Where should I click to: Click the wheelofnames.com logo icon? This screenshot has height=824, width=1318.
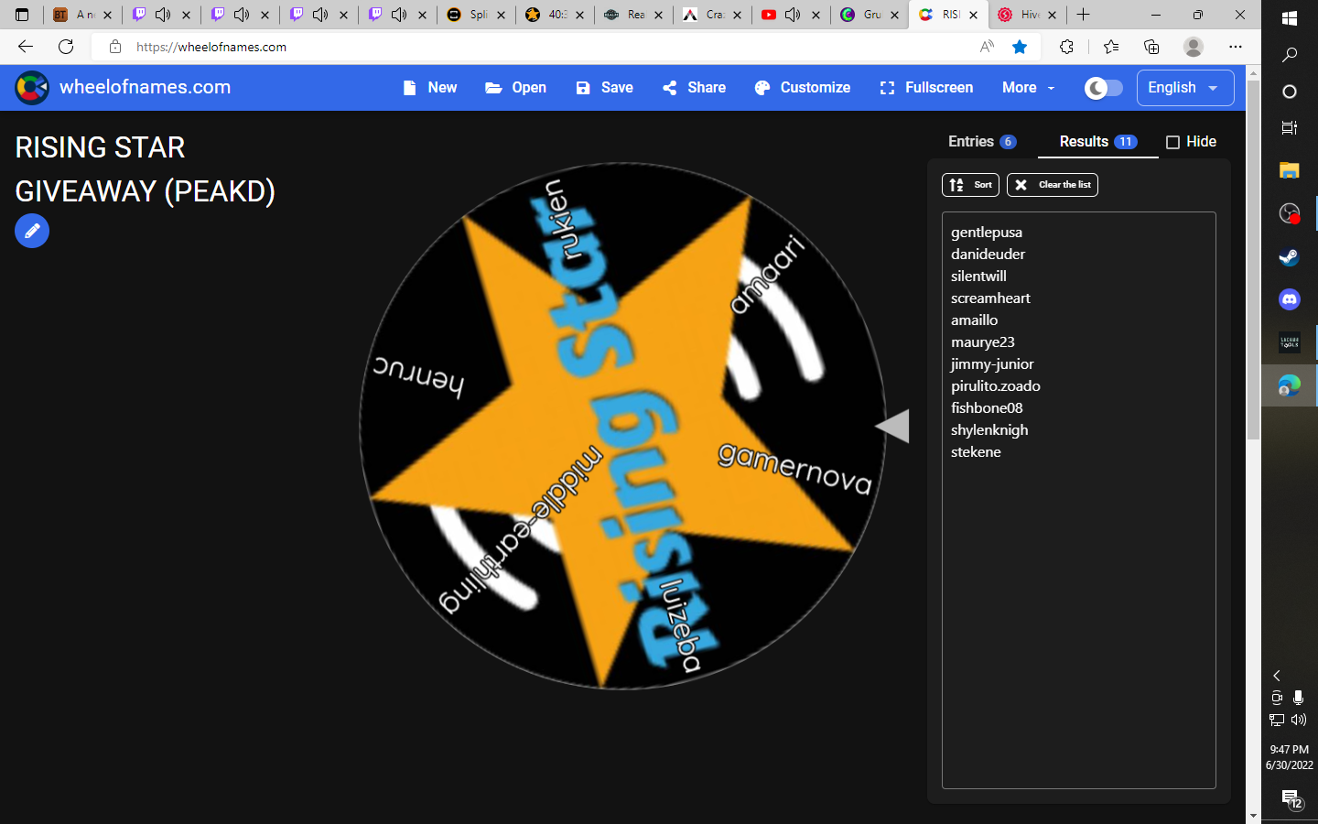[32, 88]
